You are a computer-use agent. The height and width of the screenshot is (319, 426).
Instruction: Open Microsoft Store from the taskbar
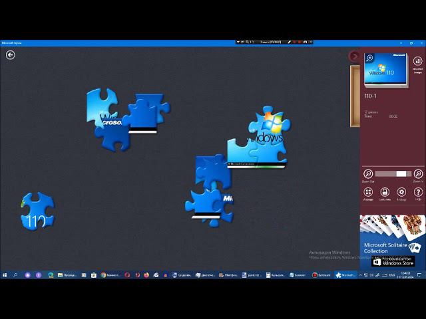click(x=94, y=275)
